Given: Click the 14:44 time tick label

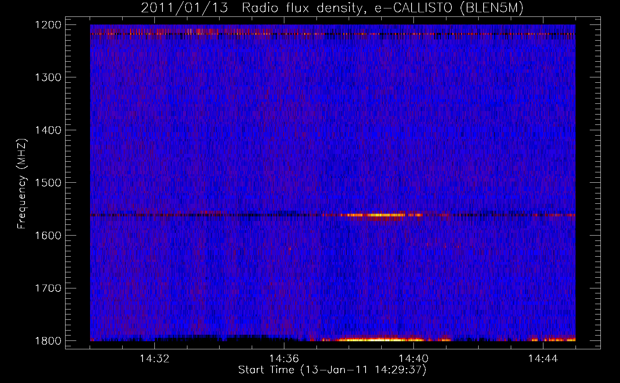Looking at the screenshot, I should click(543, 359).
